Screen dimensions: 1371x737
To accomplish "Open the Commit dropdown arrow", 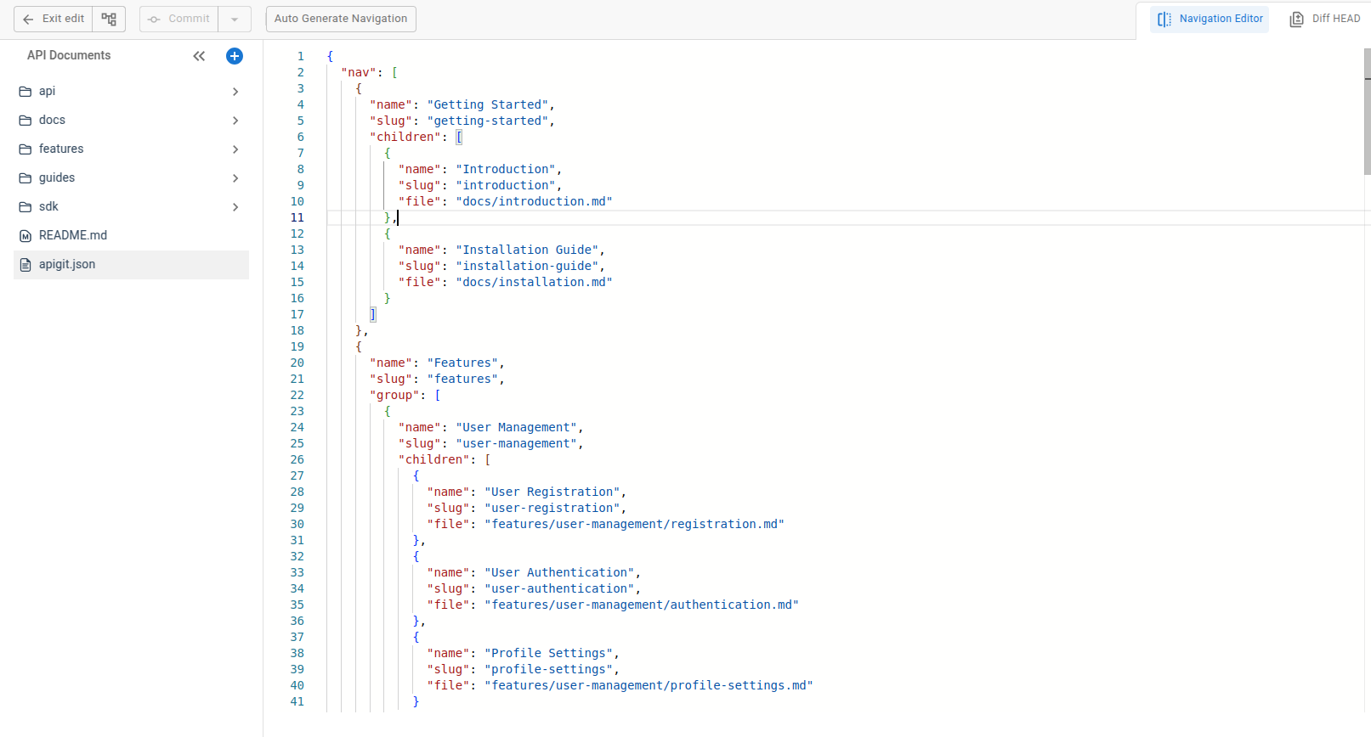I will coord(235,19).
